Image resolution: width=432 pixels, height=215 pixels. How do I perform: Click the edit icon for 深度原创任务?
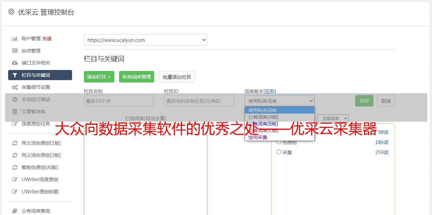click(15, 124)
